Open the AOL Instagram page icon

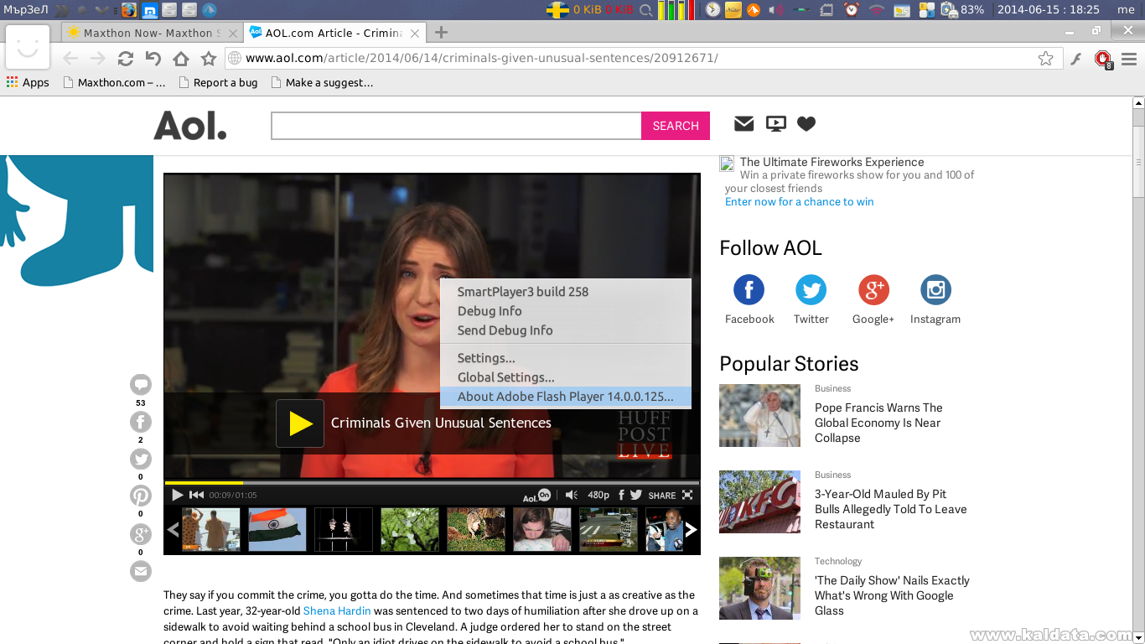[935, 290]
